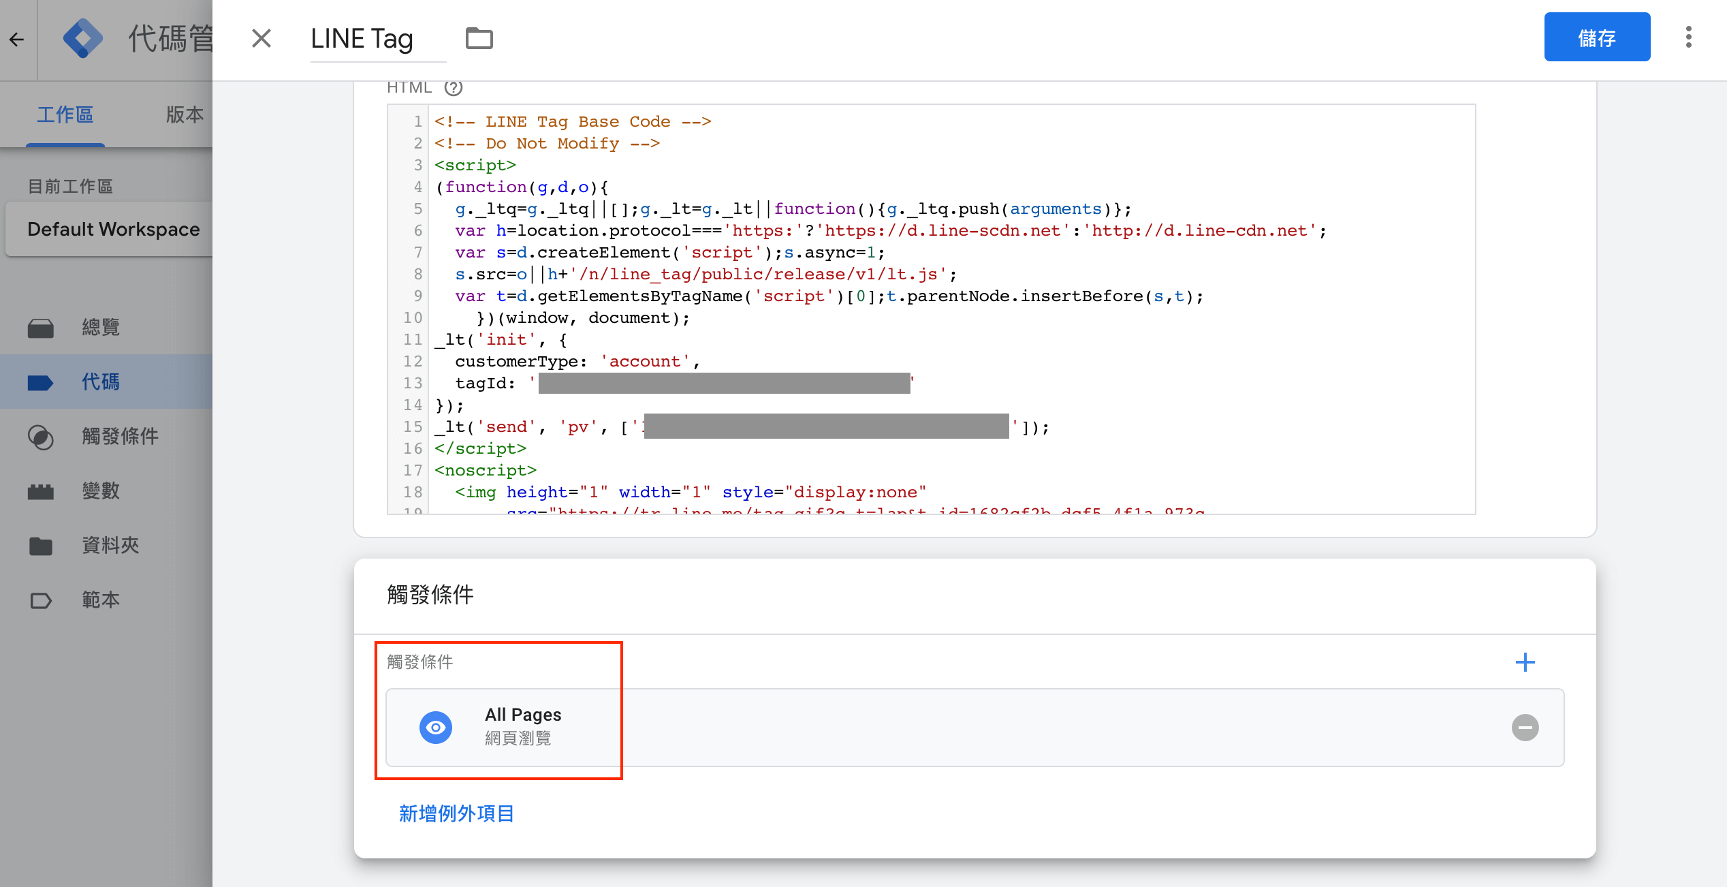Open the 變數 variables sidebar item
The image size is (1727, 887).
pyautogui.click(x=106, y=491)
